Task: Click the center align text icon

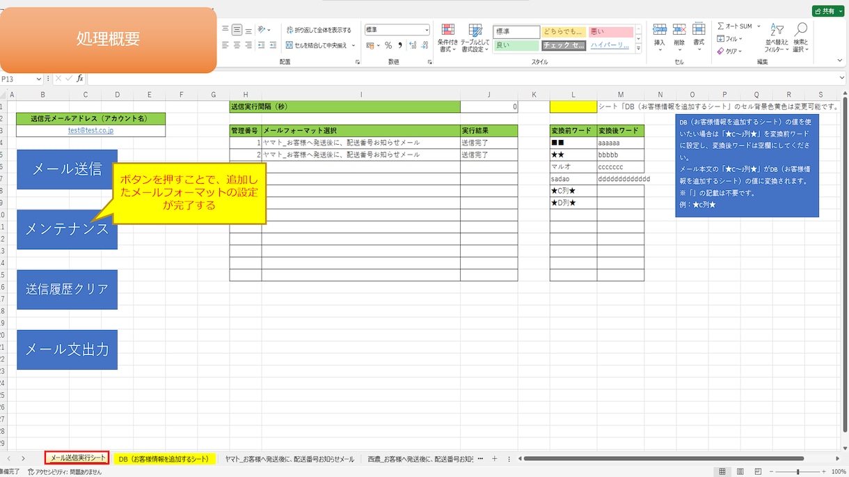Action: [x=237, y=45]
